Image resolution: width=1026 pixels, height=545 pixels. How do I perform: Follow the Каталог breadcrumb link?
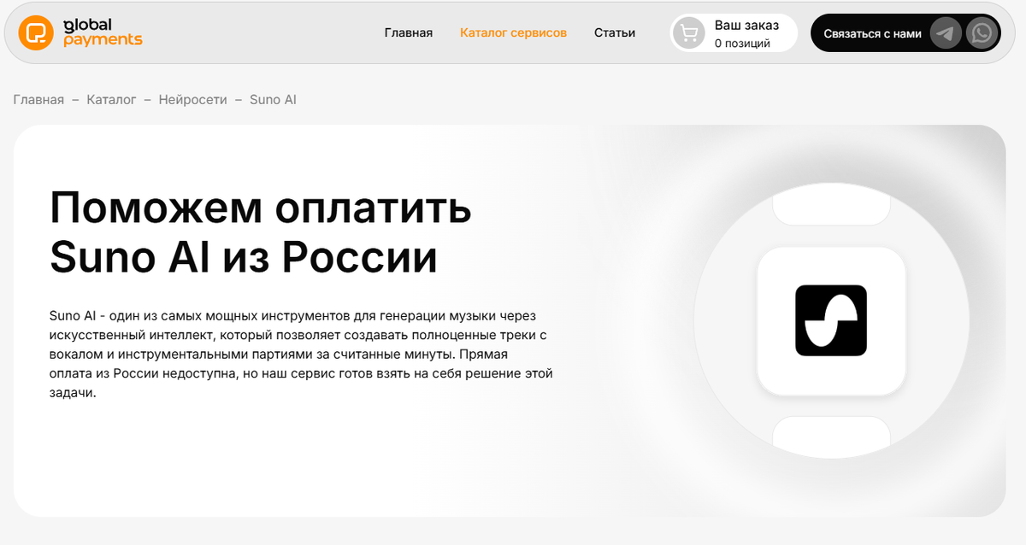[111, 100]
